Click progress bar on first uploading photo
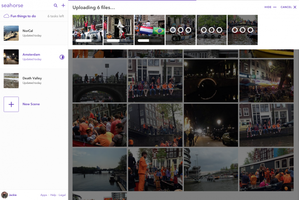 pyautogui.click(x=84, y=41)
